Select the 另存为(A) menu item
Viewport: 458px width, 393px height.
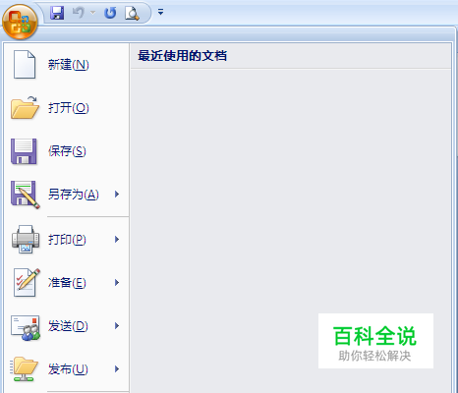click(74, 195)
